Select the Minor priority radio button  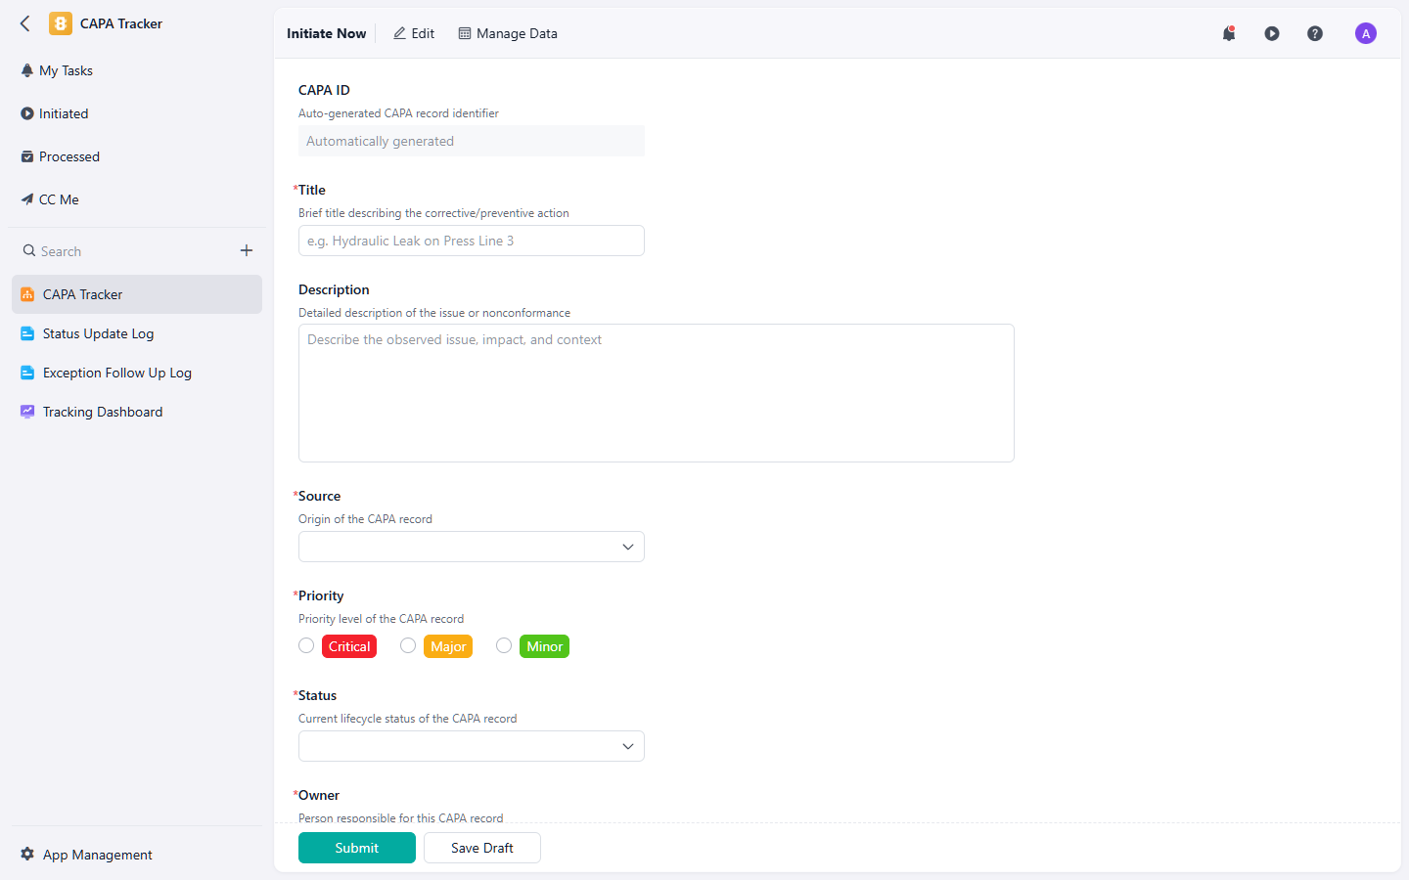coord(504,645)
